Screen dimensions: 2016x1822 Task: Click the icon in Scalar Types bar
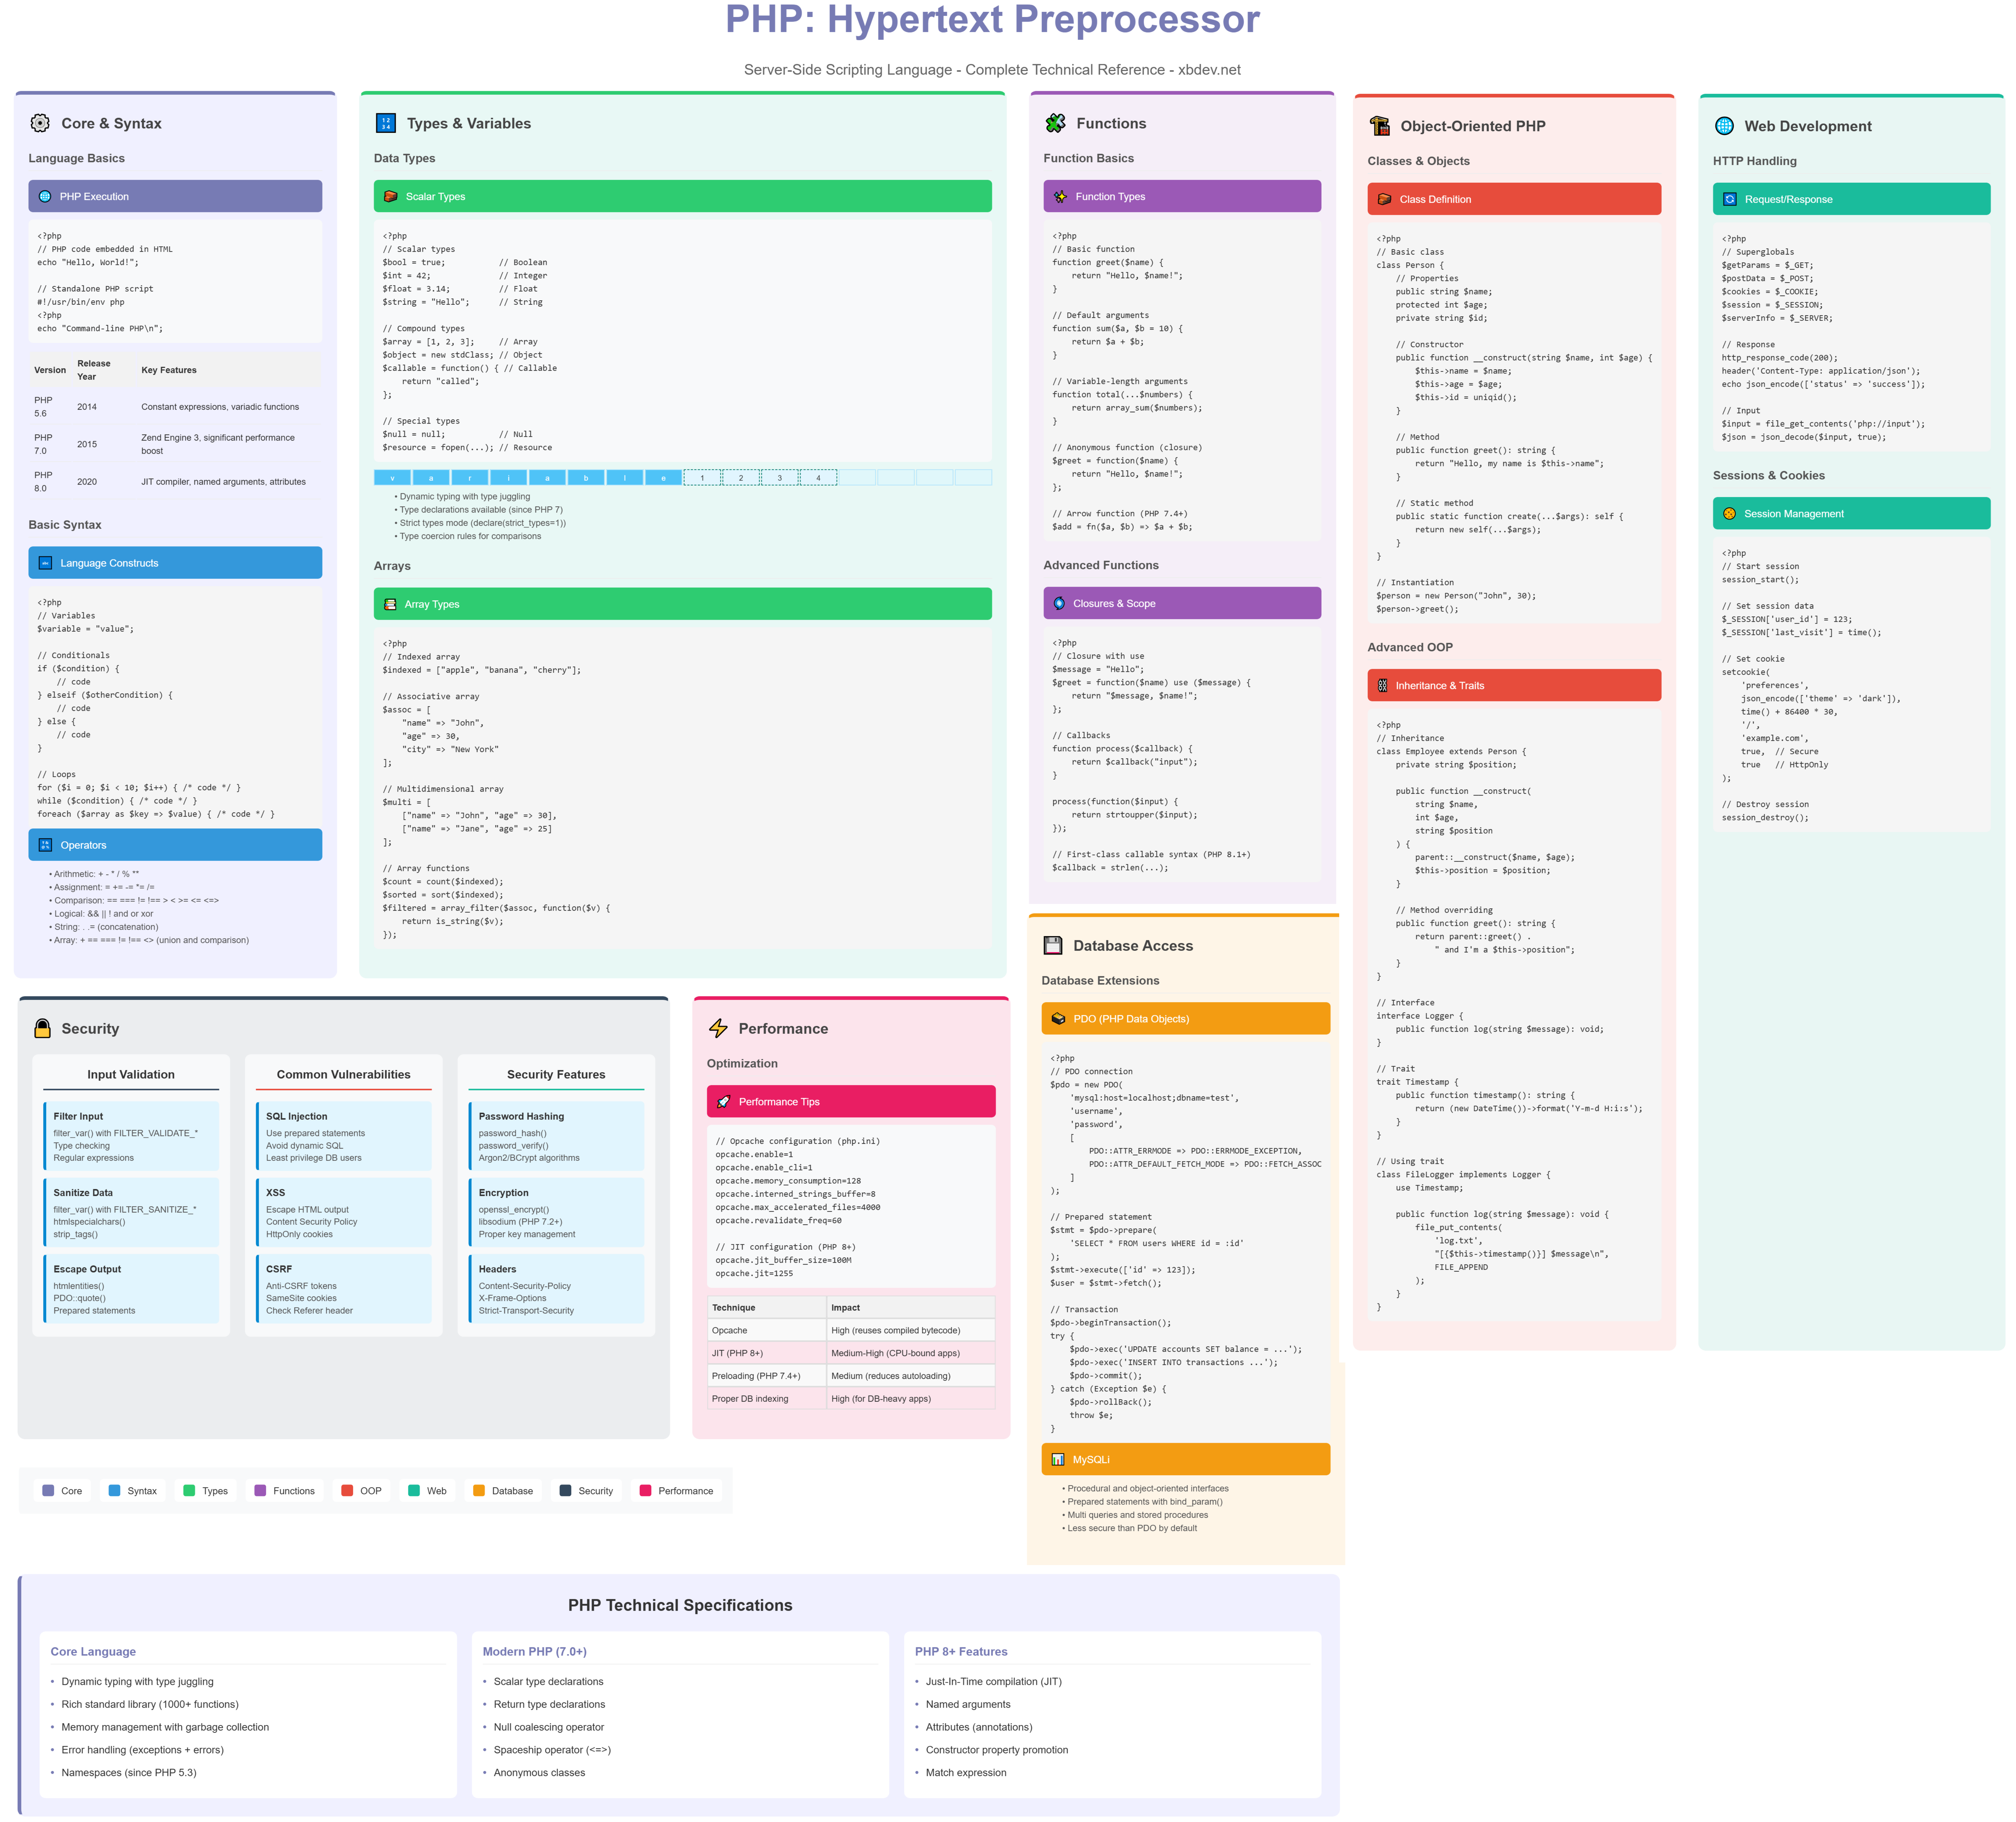pyautogui.click(x=391, y=197)
